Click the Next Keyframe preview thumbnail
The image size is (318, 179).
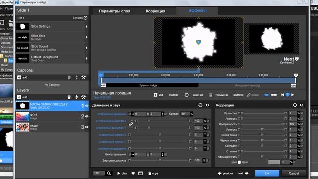pyautogui.click(x=272, y=39)
